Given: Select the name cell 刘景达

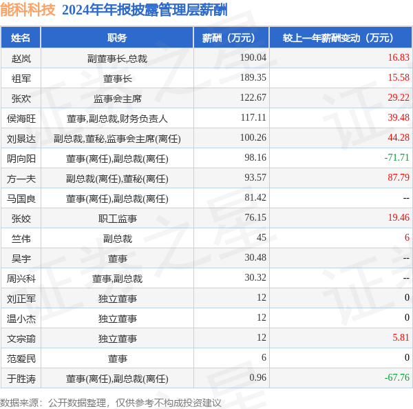Looking at the screenshot, I should tap(21, 139).
